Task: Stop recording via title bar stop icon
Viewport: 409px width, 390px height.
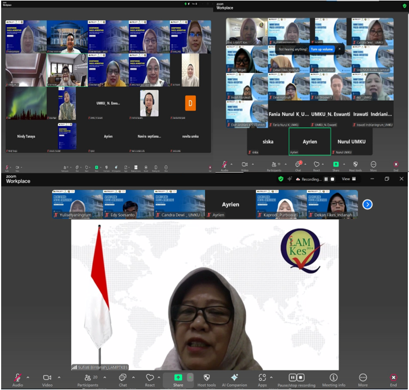Action: [333, 179]
